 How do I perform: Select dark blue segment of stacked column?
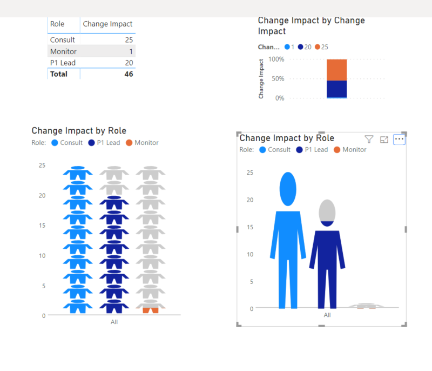click(x=336, y=89)
